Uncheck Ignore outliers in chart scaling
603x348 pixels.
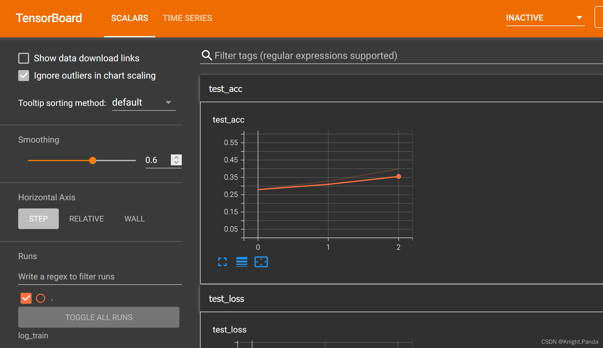24,76
